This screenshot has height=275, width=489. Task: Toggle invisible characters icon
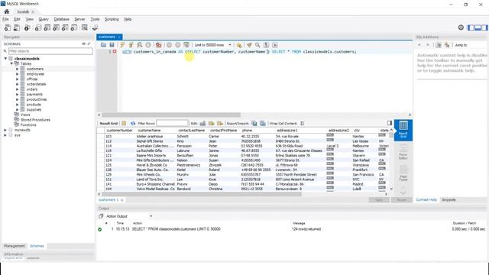[266, 45]
